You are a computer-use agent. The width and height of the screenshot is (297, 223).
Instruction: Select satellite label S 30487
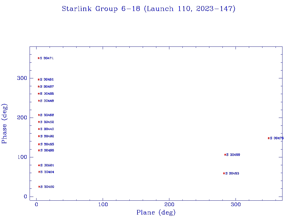coord(47,87)
